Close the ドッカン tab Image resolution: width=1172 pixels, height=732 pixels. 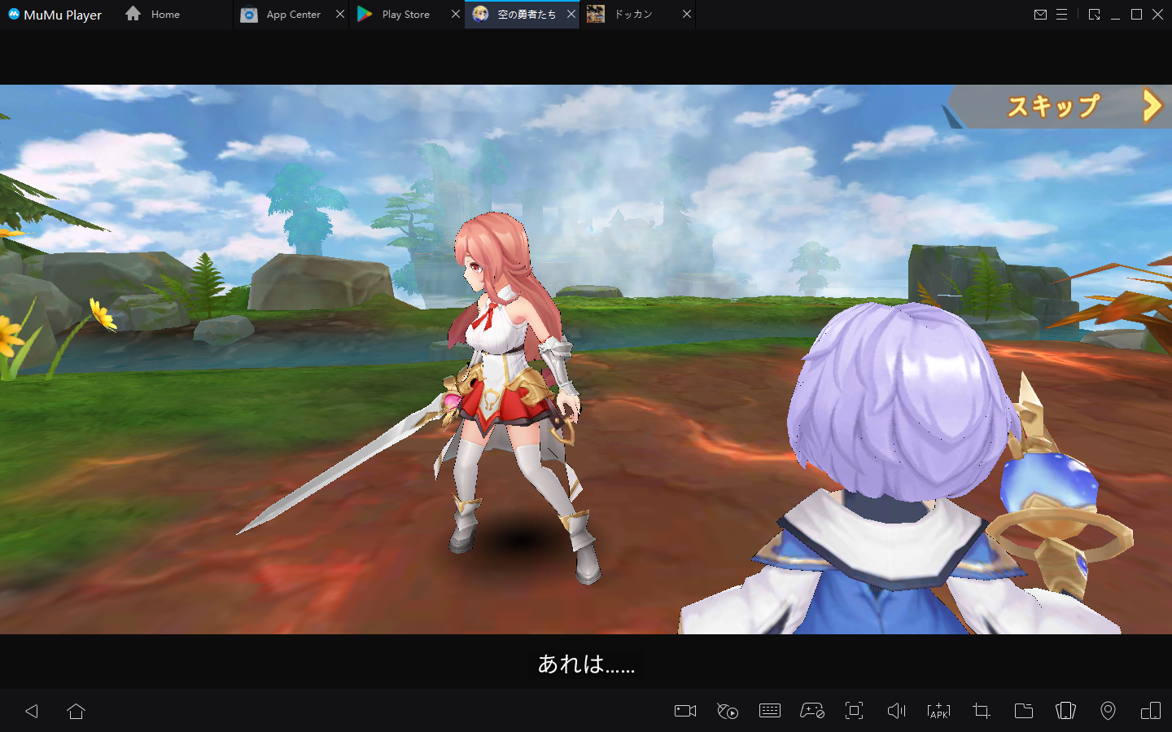(x=687, y=14)
